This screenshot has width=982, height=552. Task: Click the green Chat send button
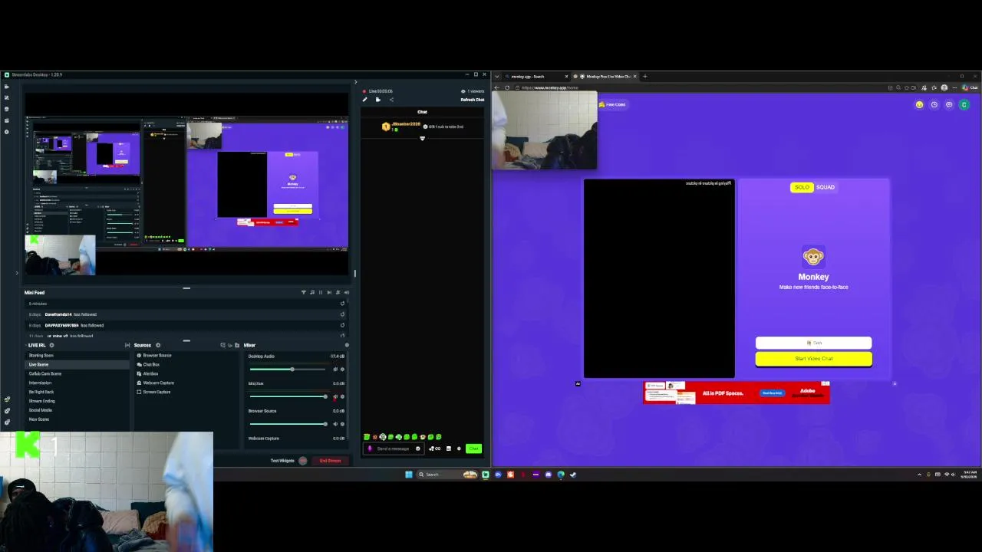[473, 449]
